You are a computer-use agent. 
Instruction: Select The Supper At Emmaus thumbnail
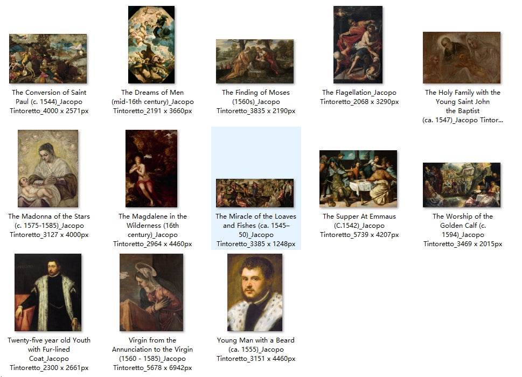point(358,179)
